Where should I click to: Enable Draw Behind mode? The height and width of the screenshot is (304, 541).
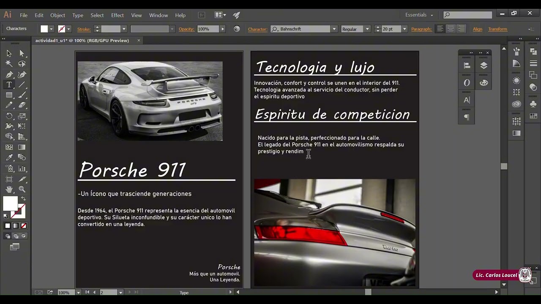point(16,236)
